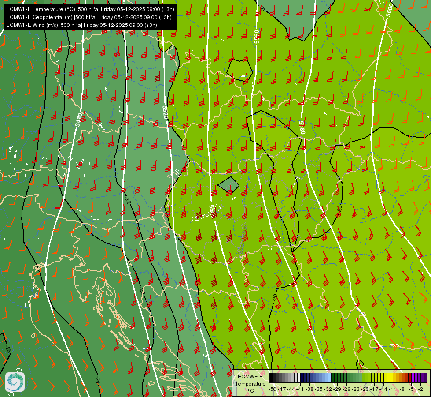Viewport: 431px width, 397px height.
Task: Click the white swatch above -41 in legend
Action: click(299, 378)
